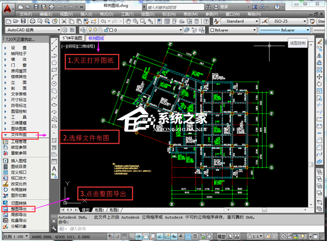Open the 绘图(D) menu
The width and height of the screenshot is (327, 241).
(x=148, y=14)
